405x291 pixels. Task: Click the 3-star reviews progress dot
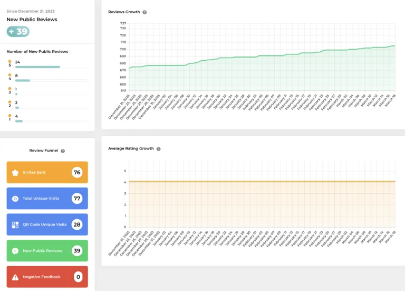point(16,94)
